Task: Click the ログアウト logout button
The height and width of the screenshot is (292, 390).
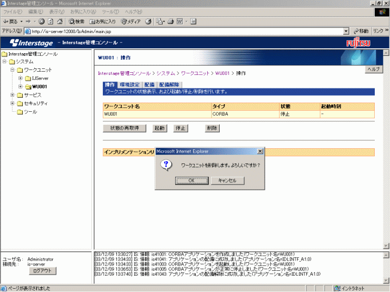Action: coord(42,271)
